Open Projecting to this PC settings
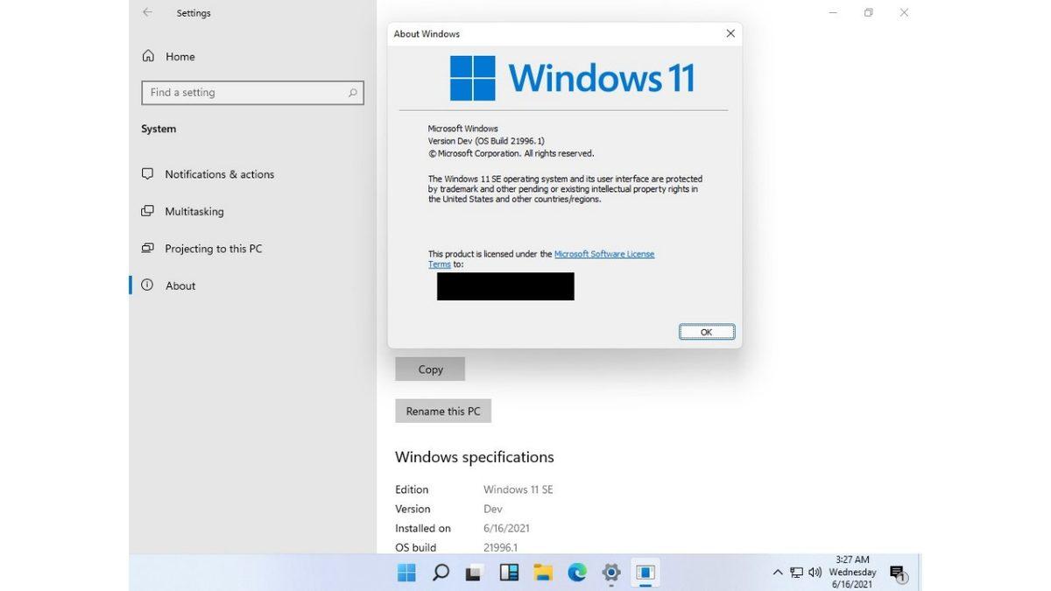 click(213, 249)
